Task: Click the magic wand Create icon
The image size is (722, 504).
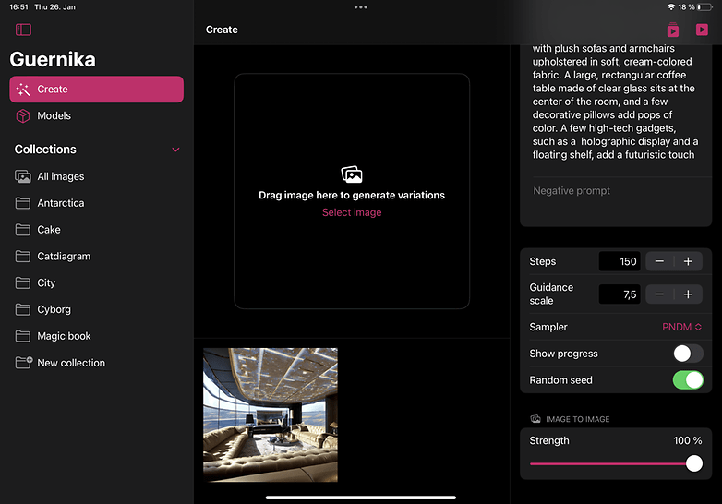Action: pos(23,90)
